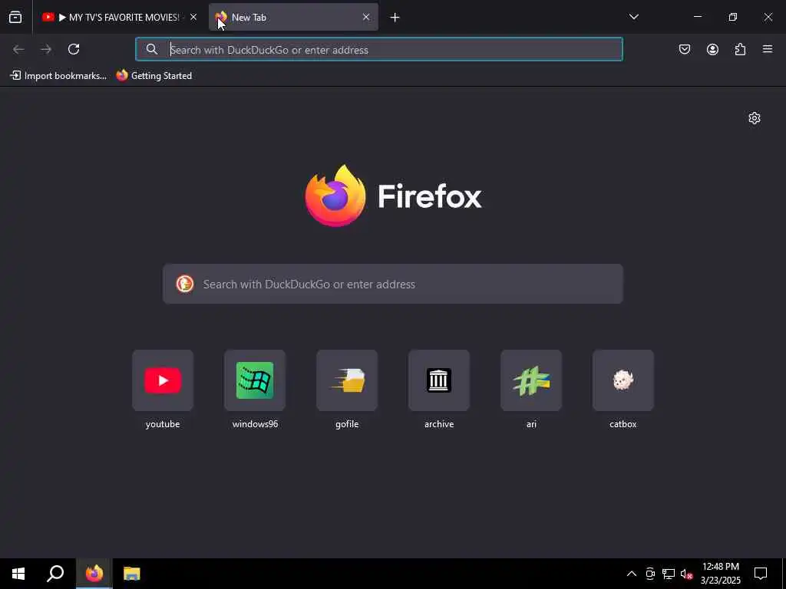Select the New Tab tab
786x589 pixels.
(x=293, y=18)
